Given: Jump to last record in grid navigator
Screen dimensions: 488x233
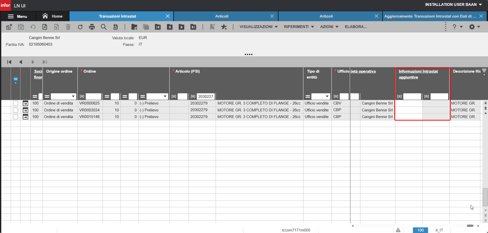Looking at the screenshot, I should (45, 62).
